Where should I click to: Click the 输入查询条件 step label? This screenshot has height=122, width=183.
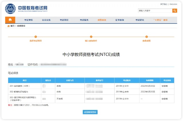(91, 41)
